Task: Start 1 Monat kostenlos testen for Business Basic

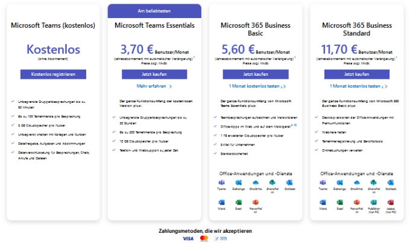Action: point(257,86)
